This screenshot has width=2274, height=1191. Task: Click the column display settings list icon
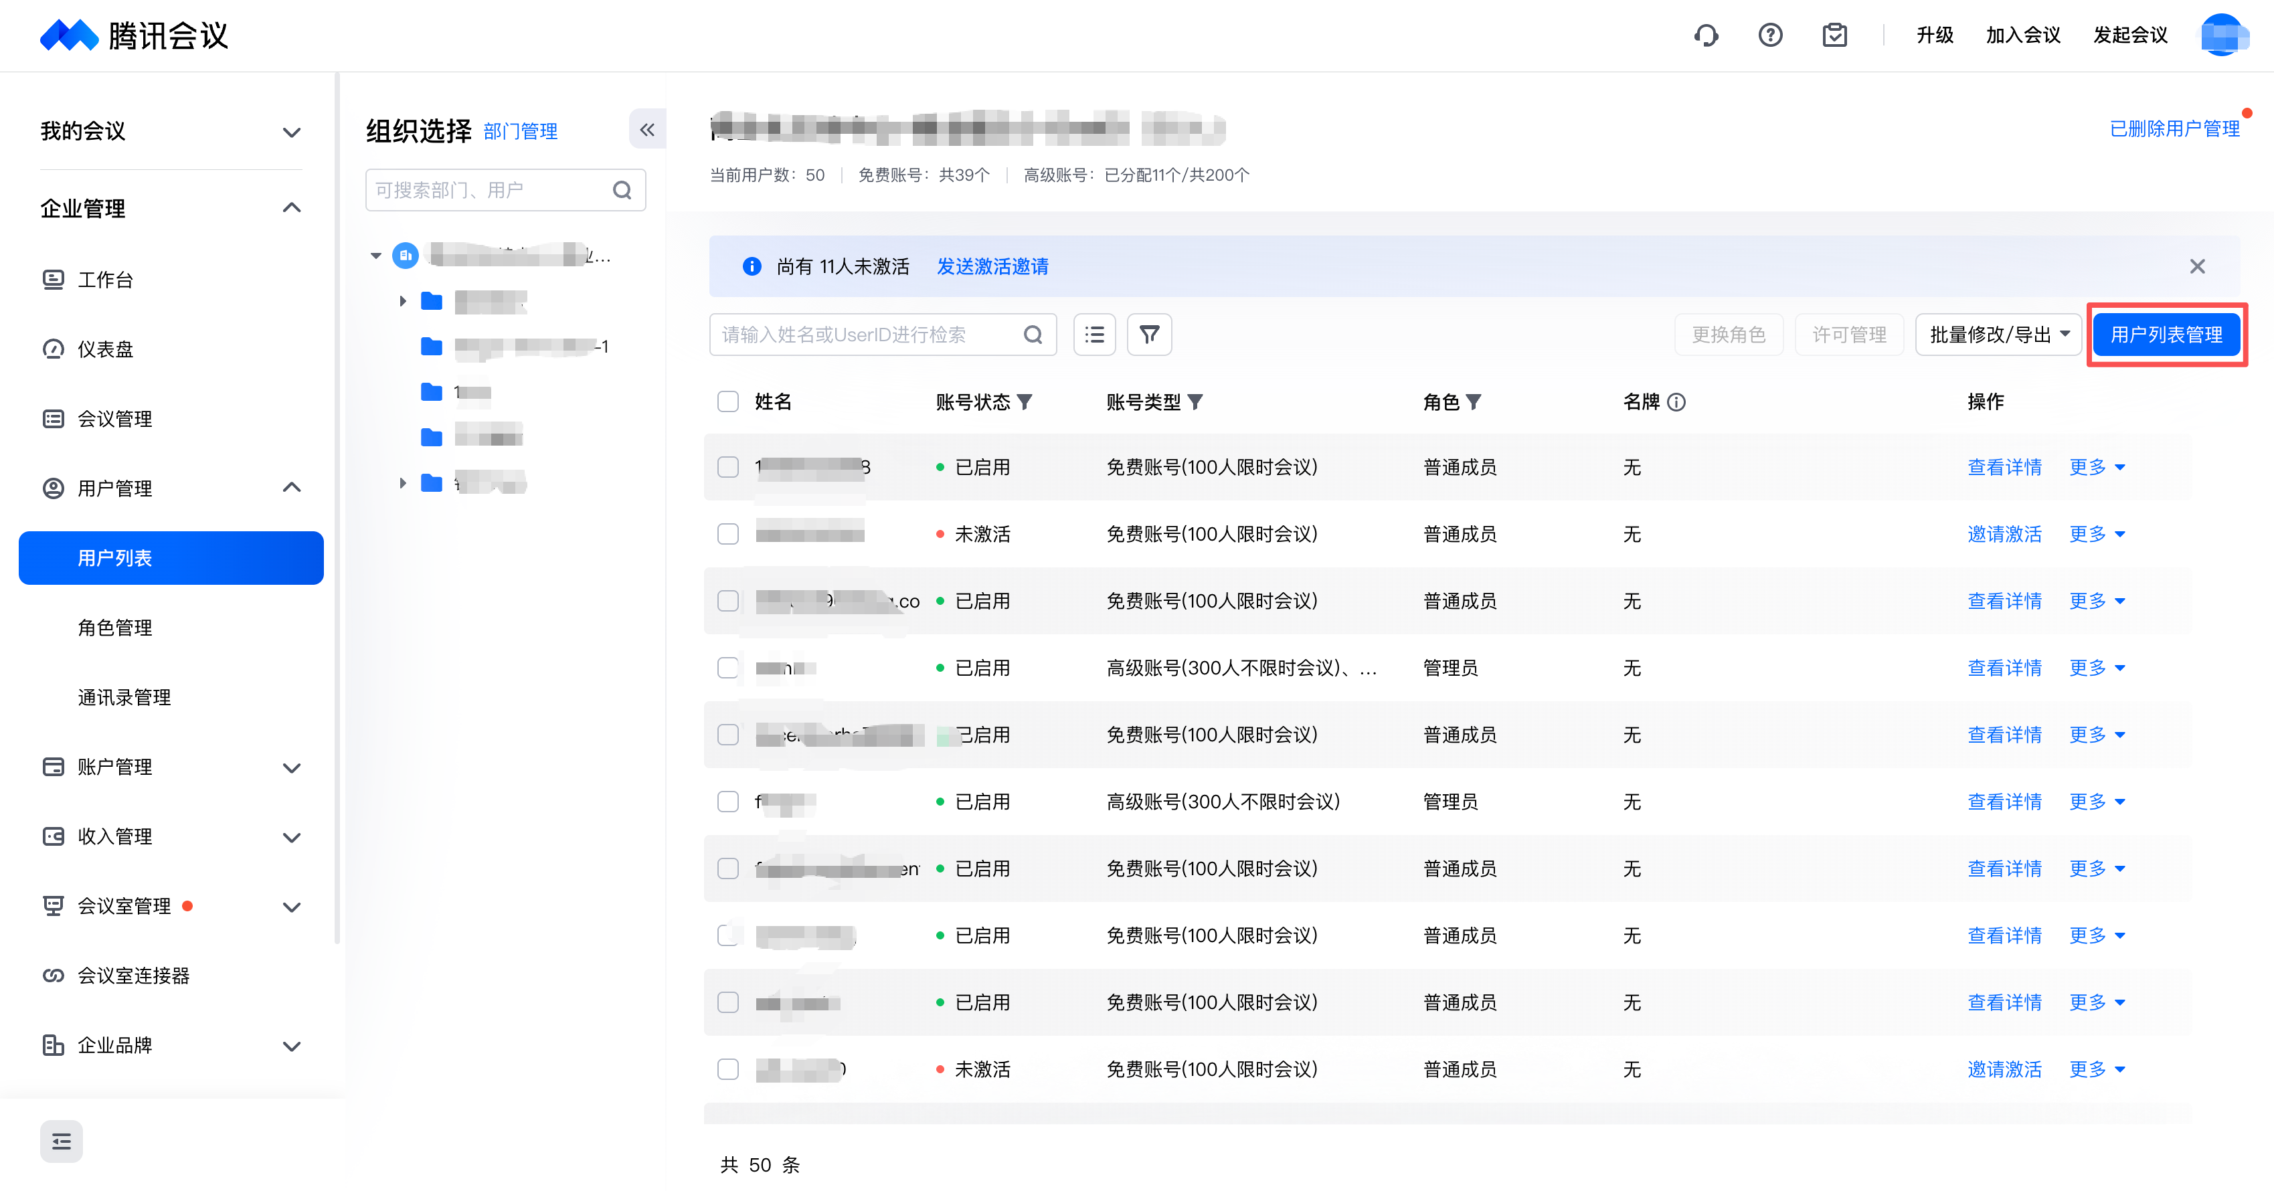[1094, 335]
